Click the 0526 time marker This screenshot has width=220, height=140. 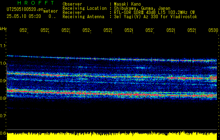(x=129, y=30)
